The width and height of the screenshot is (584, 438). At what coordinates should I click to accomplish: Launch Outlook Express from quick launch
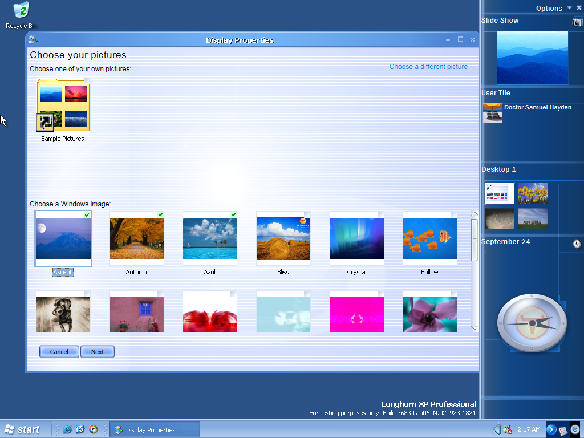pos(80,429)
